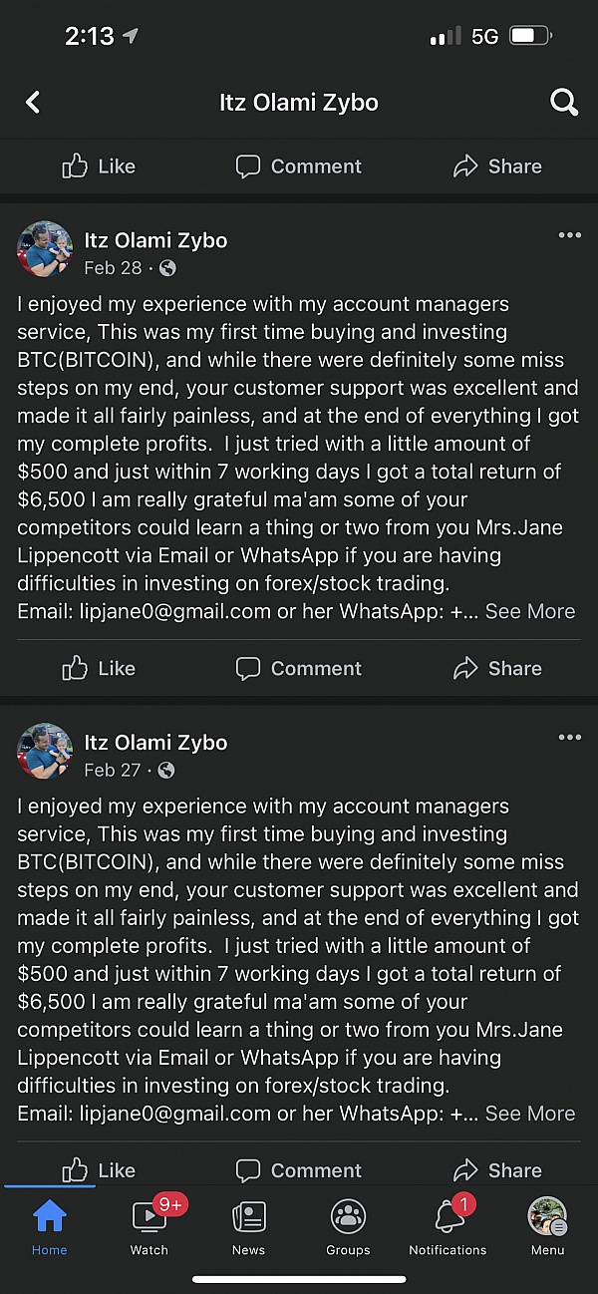Share the Feb 27 post
Viewport: 598px width, 1294px height.
click(497, 1169)
